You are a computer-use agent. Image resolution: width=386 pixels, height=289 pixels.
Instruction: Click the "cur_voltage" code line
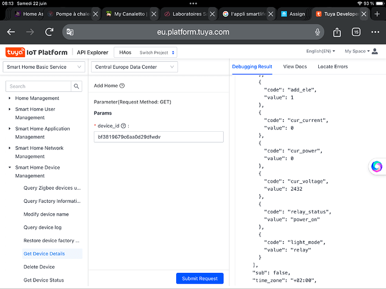click(x=296, y=181)
